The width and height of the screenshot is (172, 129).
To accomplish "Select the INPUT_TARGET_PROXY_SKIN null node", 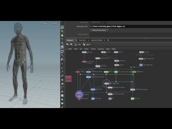I will [x=116, y=72].
